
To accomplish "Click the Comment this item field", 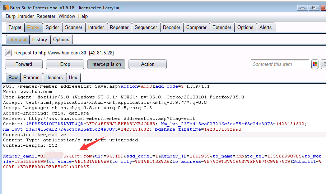I will click(280, 64).
